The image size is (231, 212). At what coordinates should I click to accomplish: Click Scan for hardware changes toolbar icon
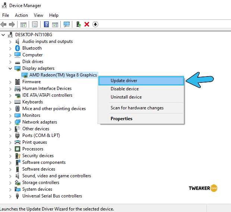(x=67, y=24)
